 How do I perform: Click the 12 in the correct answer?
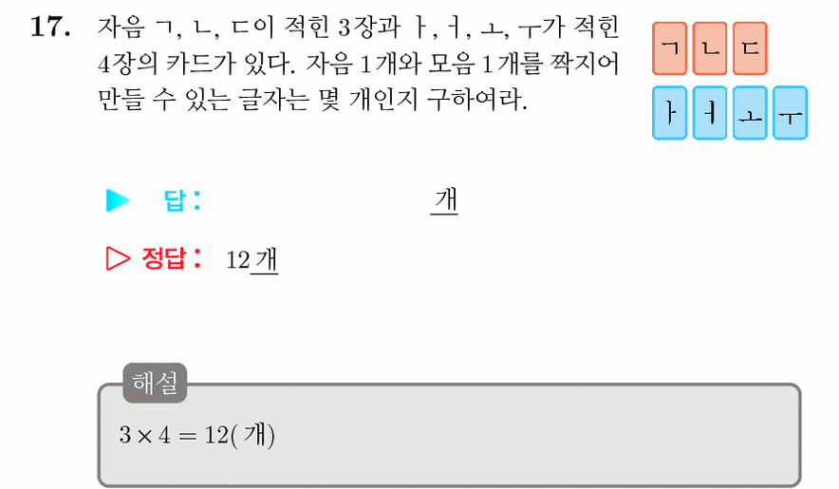click(x=238, y=260)
